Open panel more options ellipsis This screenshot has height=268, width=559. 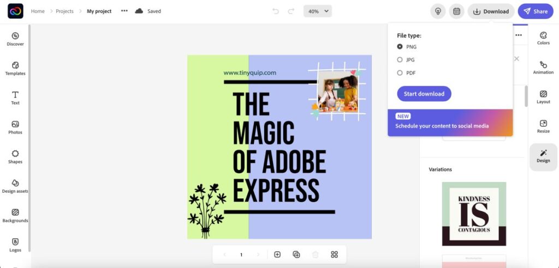519,35
